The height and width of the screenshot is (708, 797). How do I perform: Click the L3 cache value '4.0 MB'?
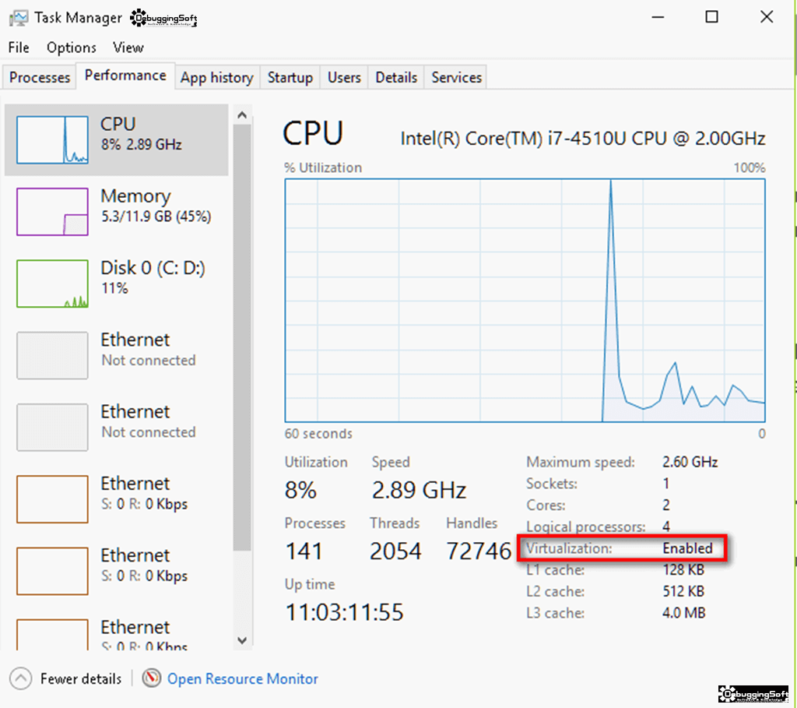[683, 613]
